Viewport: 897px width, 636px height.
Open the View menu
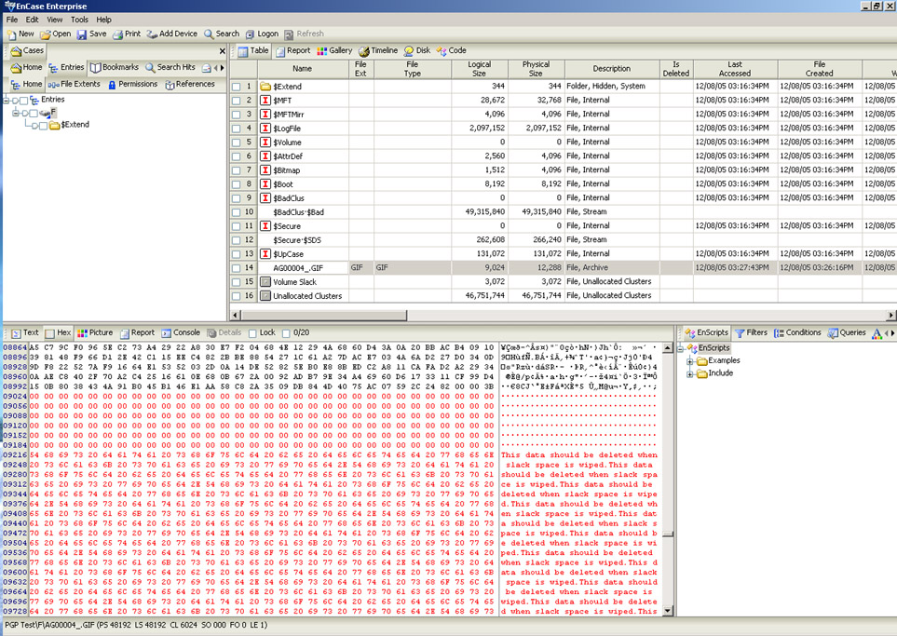(x=54, y=20)
